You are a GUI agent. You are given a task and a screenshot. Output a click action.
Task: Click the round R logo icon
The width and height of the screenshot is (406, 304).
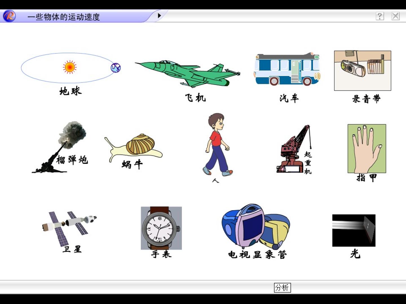[9, 16]
